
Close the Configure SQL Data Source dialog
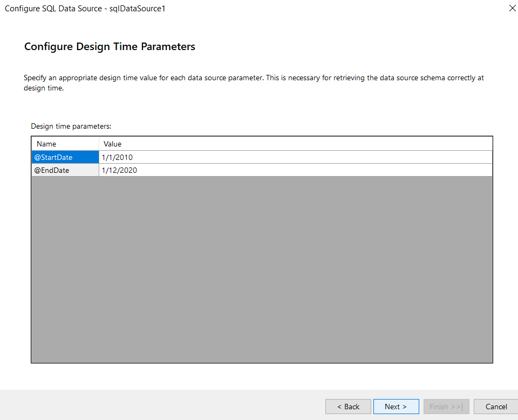coord(512,8)
